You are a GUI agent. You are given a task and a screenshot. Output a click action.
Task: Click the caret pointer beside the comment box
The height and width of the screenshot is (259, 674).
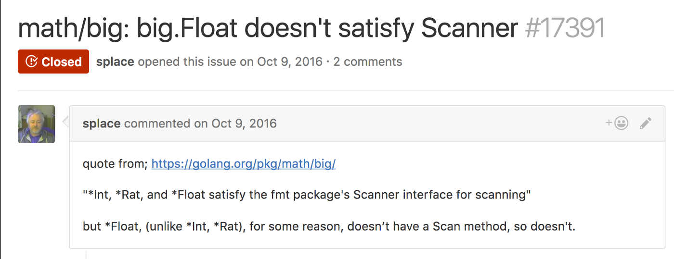[66, 122]
